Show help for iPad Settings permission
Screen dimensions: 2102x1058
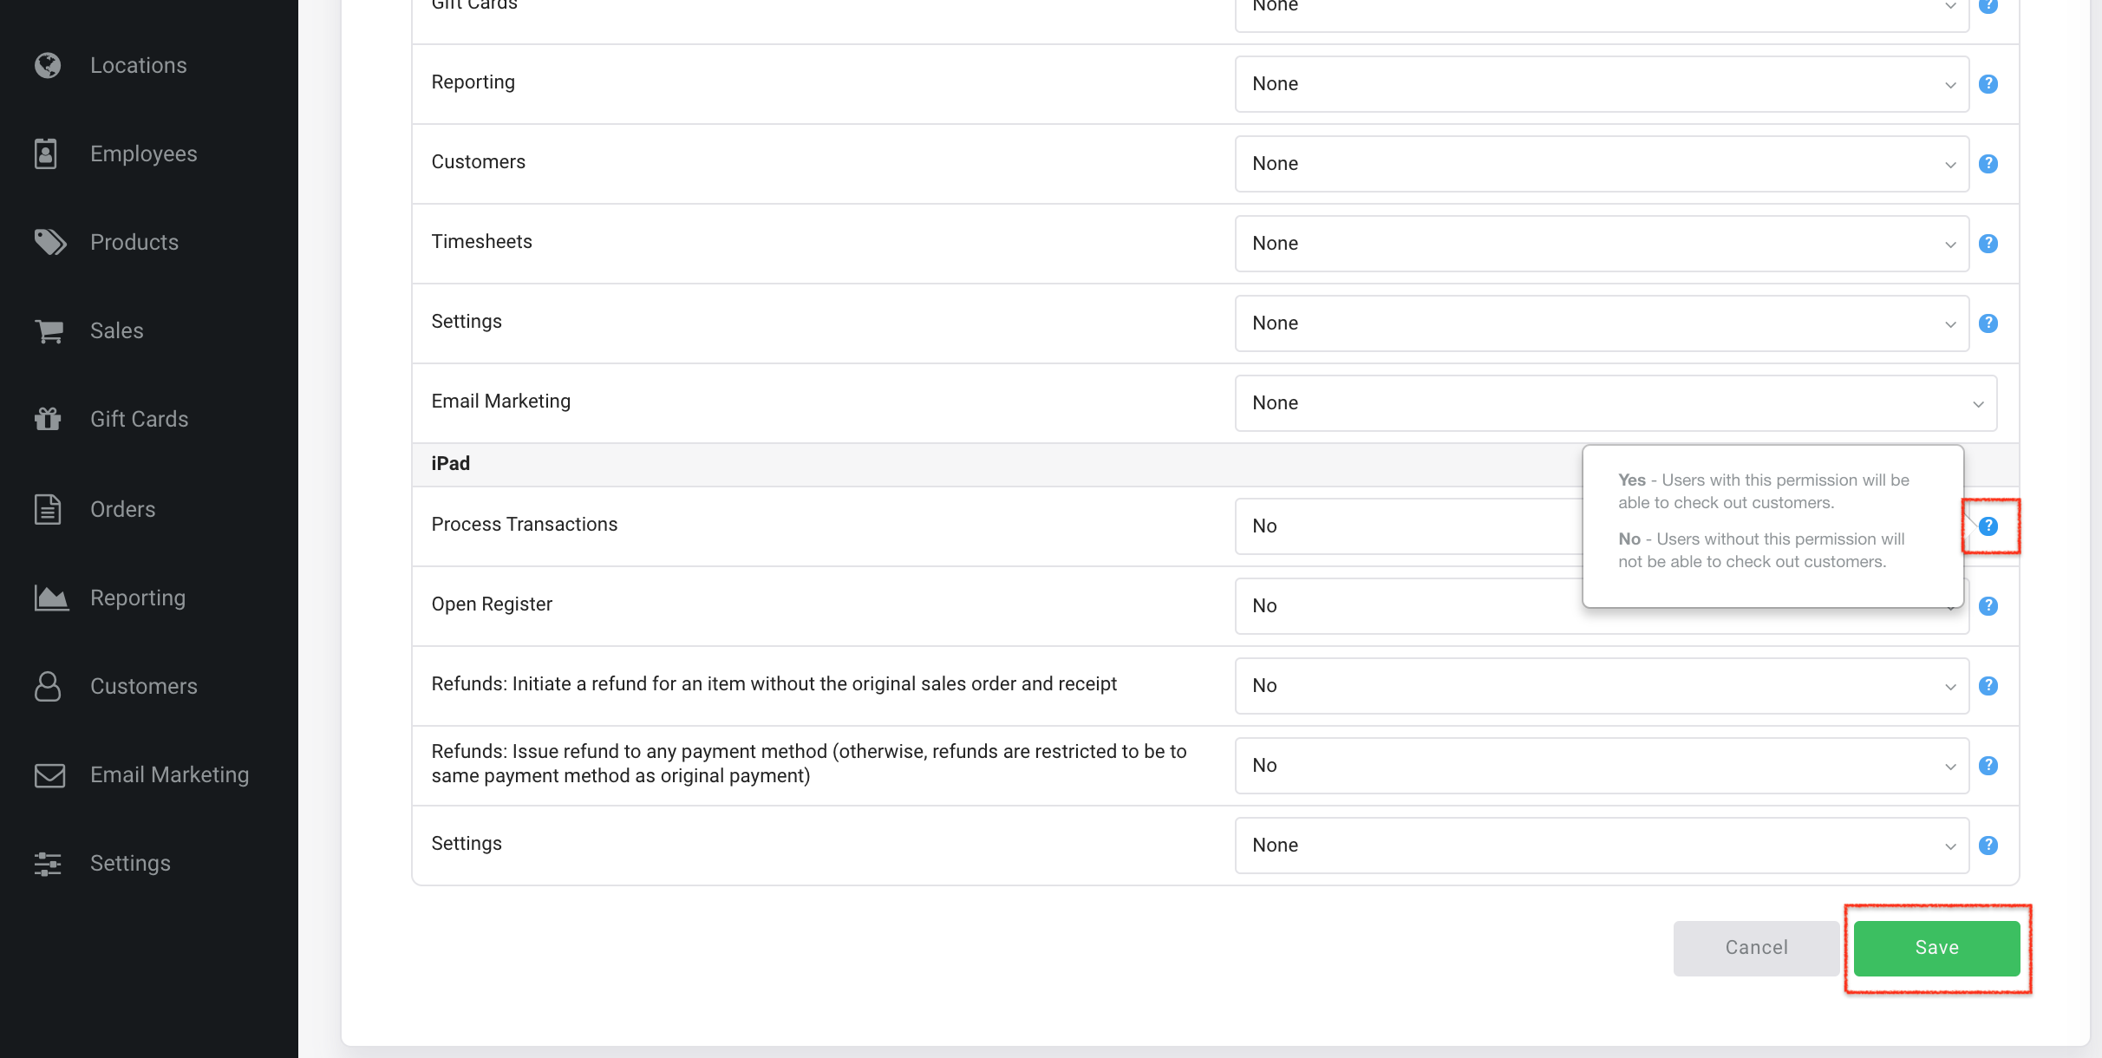pos(1988,846)
